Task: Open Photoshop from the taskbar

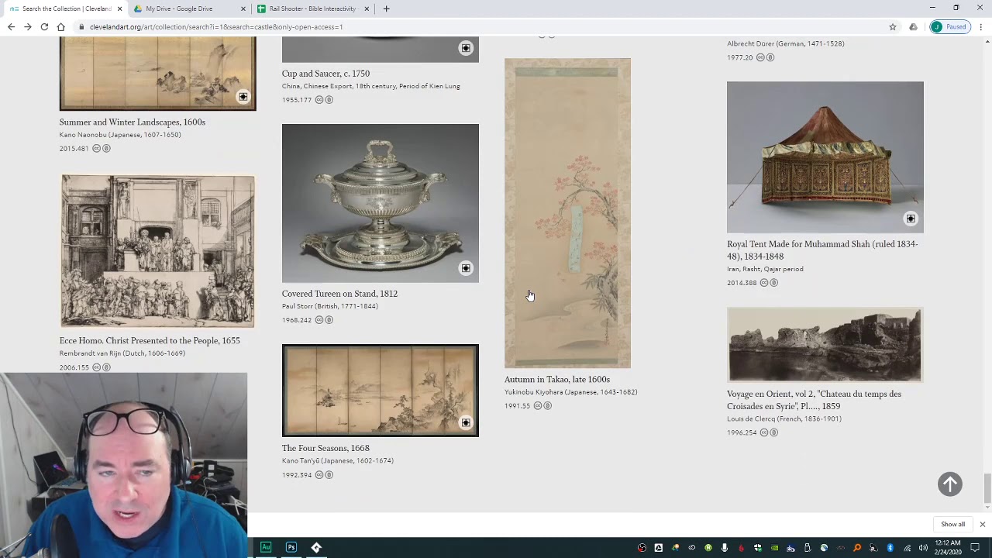Action: (291, 547)
